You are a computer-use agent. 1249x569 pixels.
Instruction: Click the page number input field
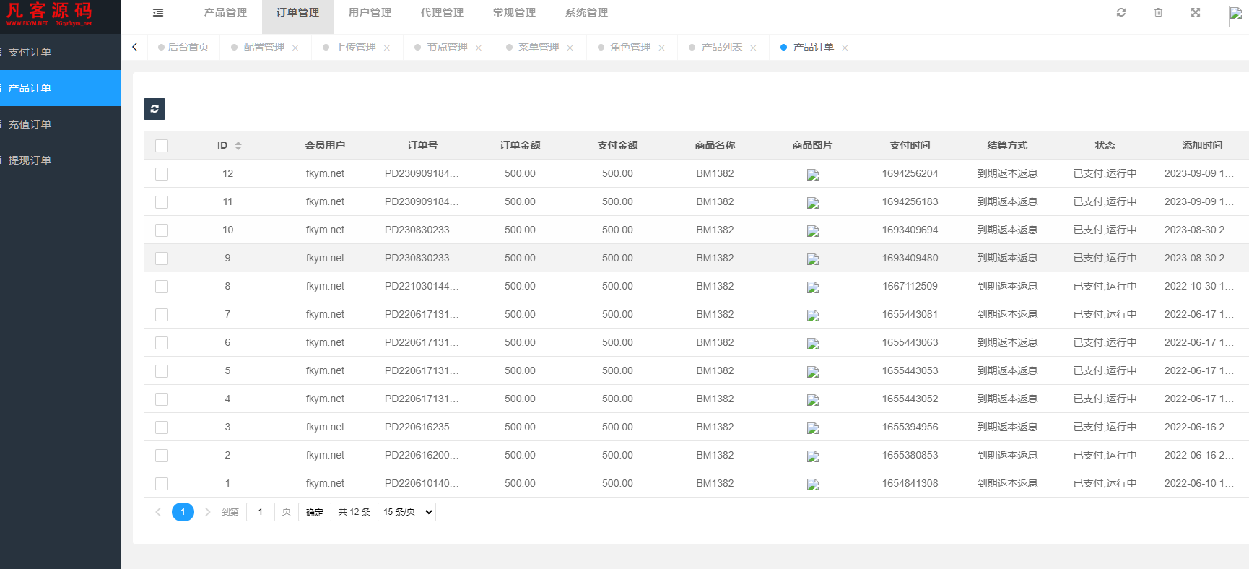pos(260,512)
